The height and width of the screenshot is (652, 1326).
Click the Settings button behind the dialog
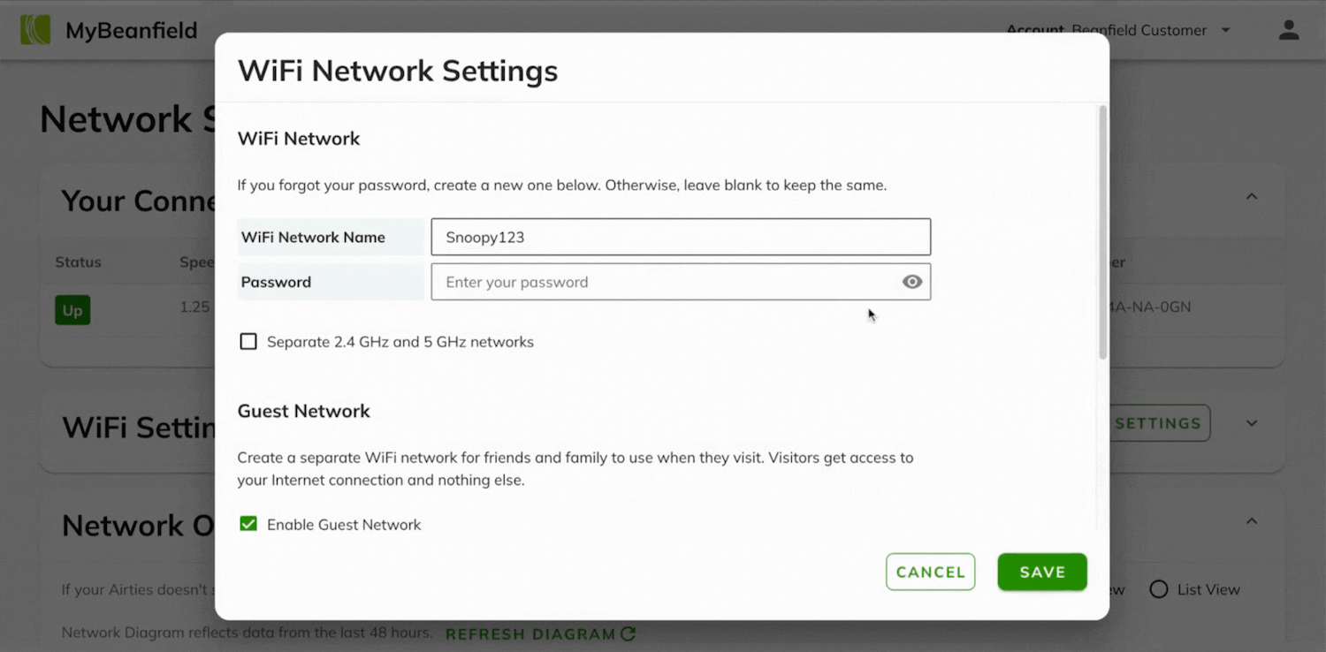pyautogui.click(x=1159, y=424)
